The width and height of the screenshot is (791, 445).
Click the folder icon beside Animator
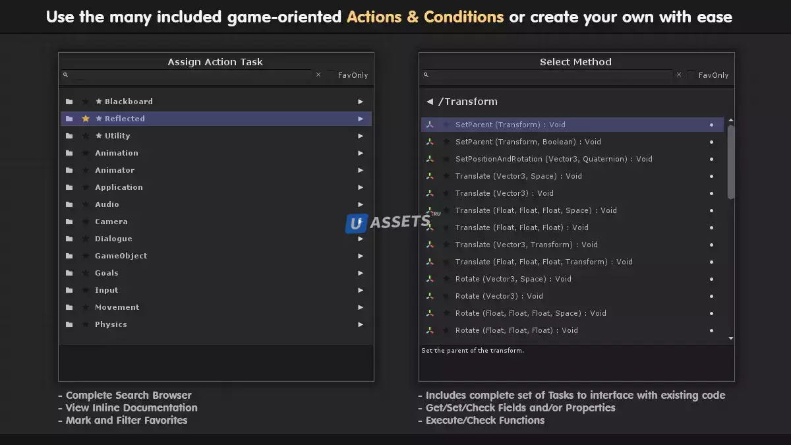tap(69, 170)
